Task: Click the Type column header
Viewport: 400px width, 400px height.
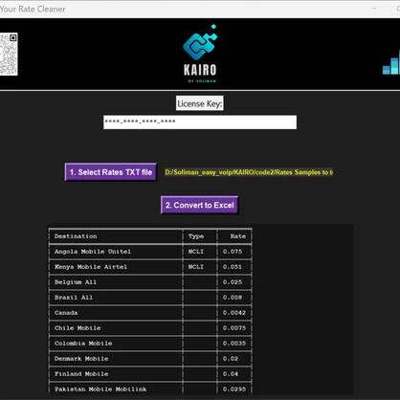Action: point(196,236)
